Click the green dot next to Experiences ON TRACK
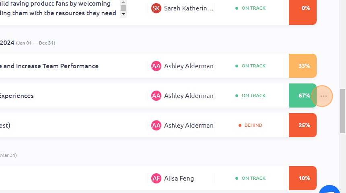This screenshot has height=193, width=346. tap(237, 96)
